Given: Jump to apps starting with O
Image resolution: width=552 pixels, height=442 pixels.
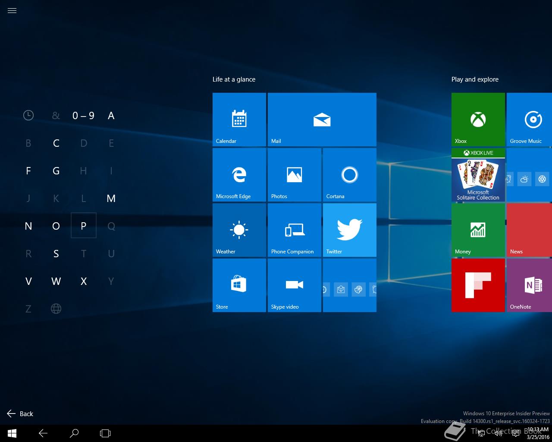Looking at the screenshot, I should pyautogui.click(x=56, y=226).
